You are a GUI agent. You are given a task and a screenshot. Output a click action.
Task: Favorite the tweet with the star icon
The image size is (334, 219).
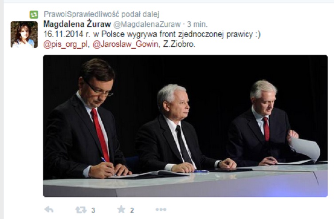click(121, 209)
